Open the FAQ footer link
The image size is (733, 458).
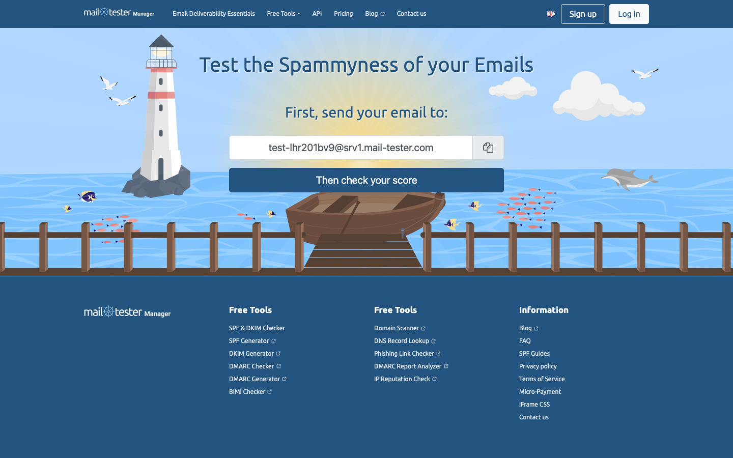tap(525, 341)
